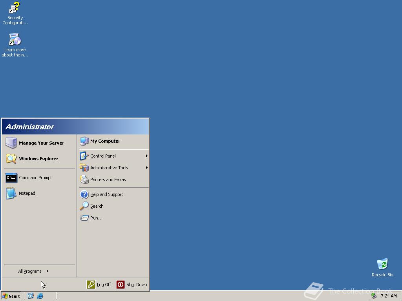Expand the Control Panel submenu arrow
The height and width of the screenshot is (301, 402).
(x=147, y=156)
